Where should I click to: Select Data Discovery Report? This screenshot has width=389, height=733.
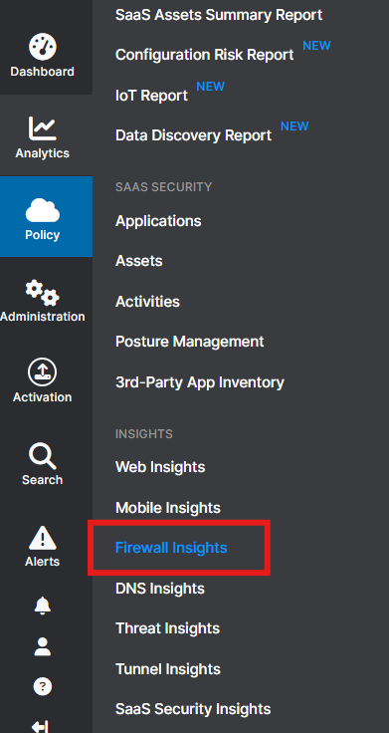pyautogui.click(x=193, y=135)
